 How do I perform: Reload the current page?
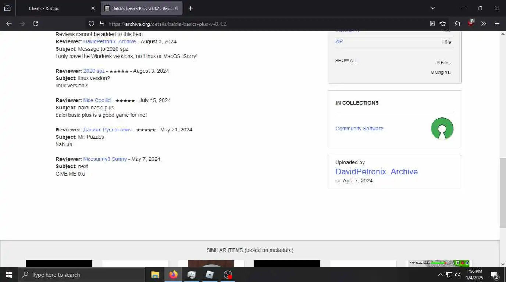(36, 23)
